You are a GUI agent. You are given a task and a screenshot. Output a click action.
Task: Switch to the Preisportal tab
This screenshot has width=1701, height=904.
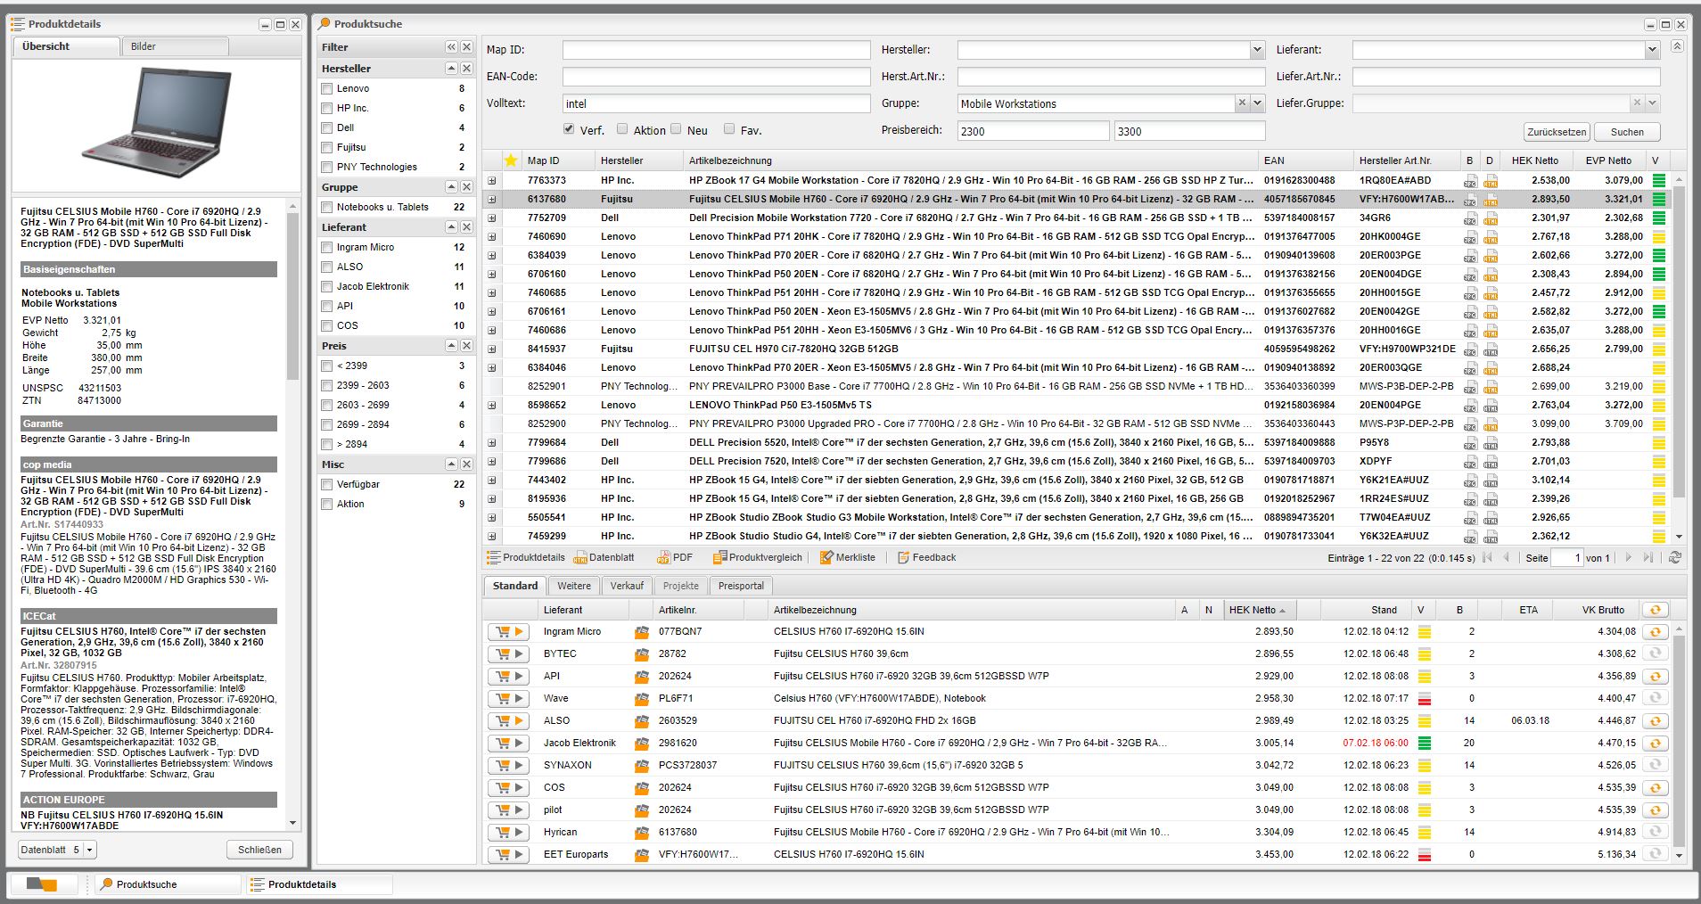coord(741,586)
